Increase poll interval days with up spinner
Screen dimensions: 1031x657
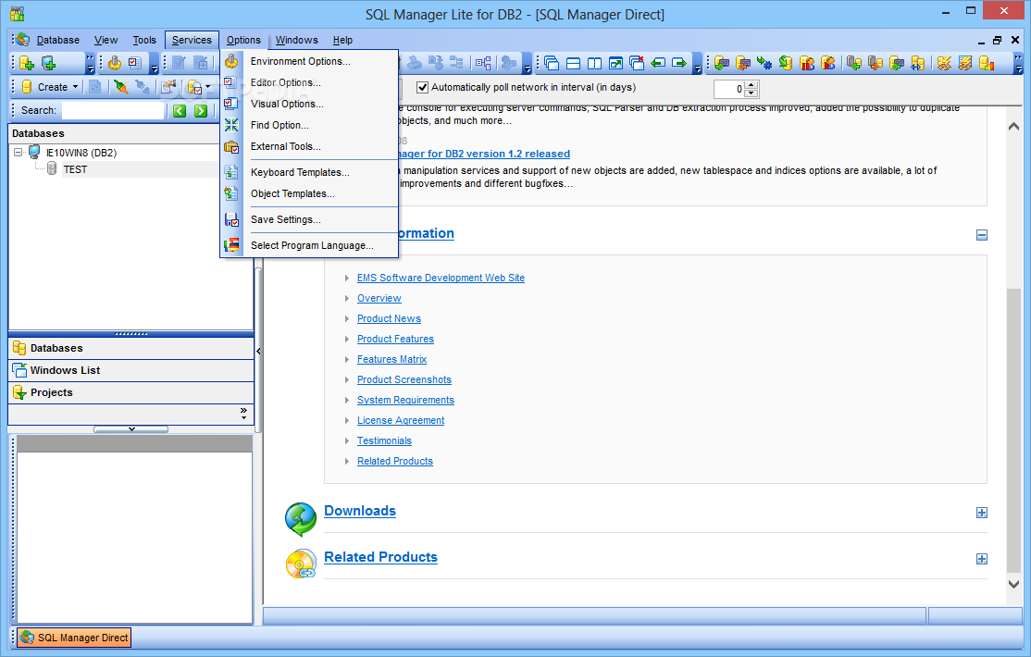coord(751,84)
